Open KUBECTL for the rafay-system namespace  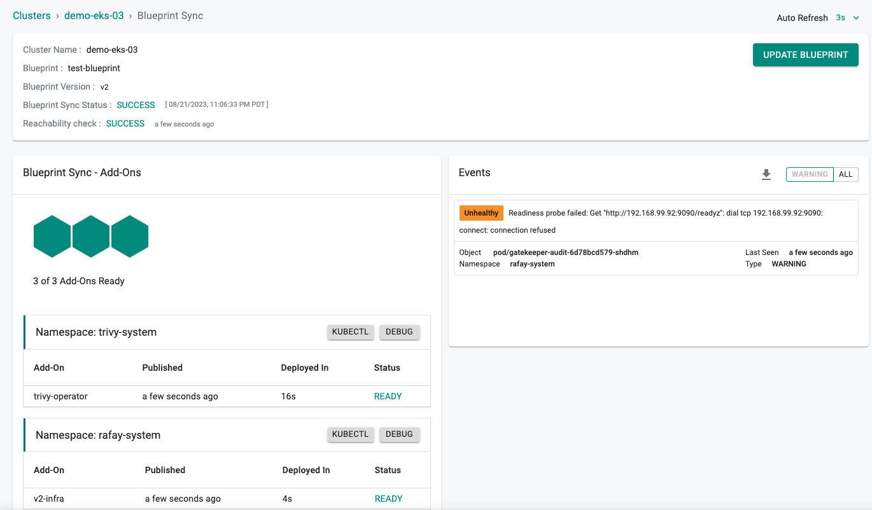(x=350, y=434)
